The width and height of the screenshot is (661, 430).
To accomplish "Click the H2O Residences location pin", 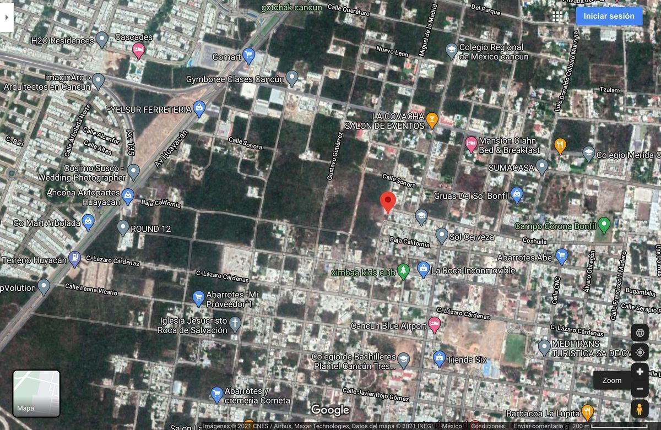I will coord(102,40).
